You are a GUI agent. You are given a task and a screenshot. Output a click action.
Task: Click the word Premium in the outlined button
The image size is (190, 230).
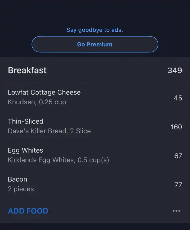click(99, 44)
